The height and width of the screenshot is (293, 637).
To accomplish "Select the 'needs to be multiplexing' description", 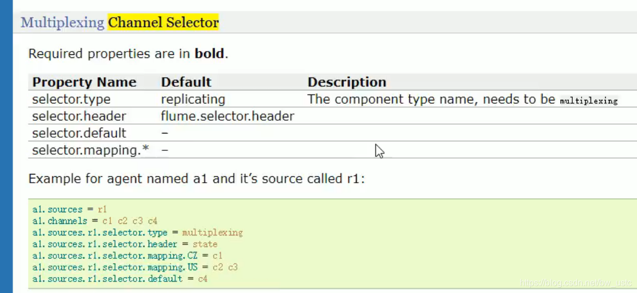I will [x=463, y=99].
